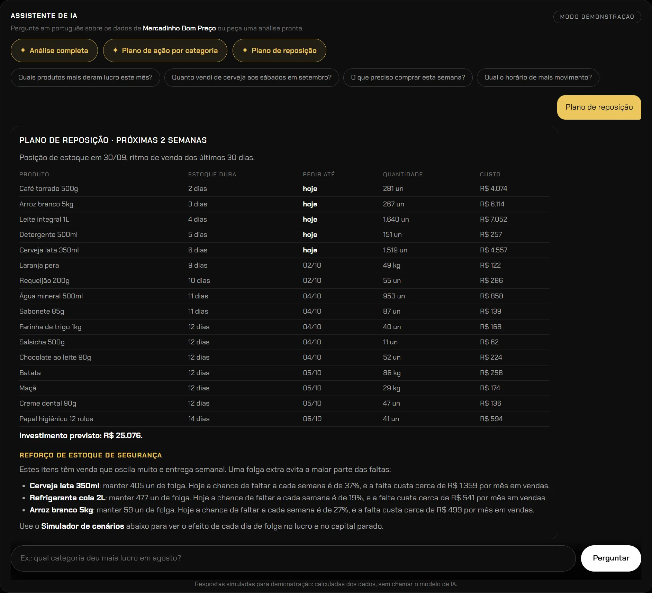Click the Batata product name
The height and width of the screenshot is (593, 652).
(30, 373)
